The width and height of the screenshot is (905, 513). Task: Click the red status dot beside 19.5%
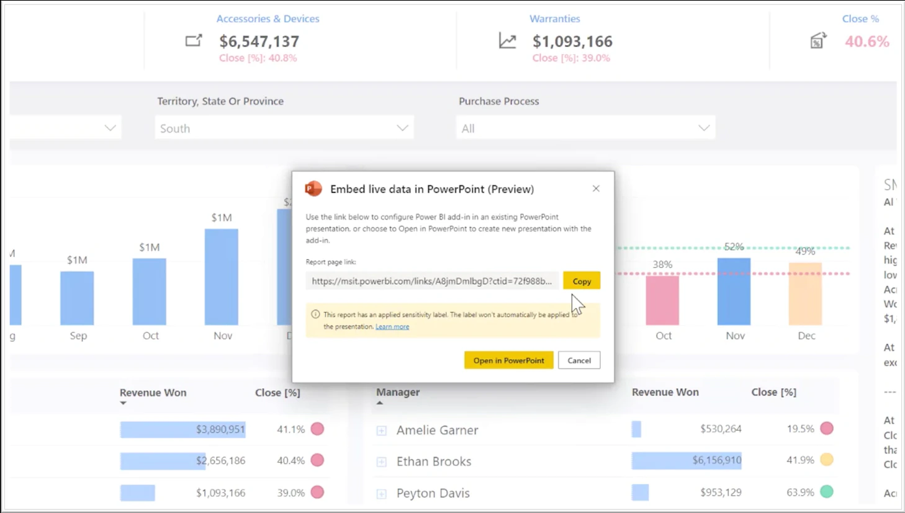click(x=827, y=429)
